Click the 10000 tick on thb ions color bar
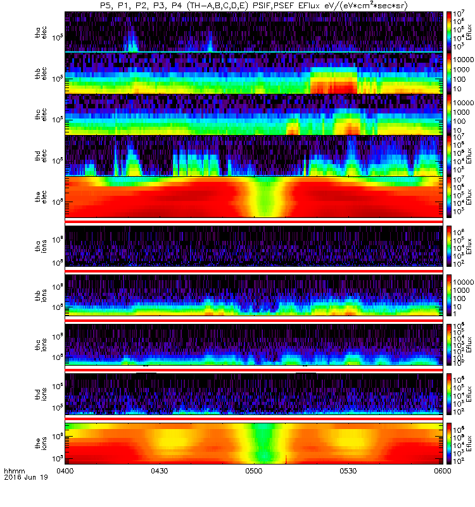The image size is (475, 507). click(464, 282)
